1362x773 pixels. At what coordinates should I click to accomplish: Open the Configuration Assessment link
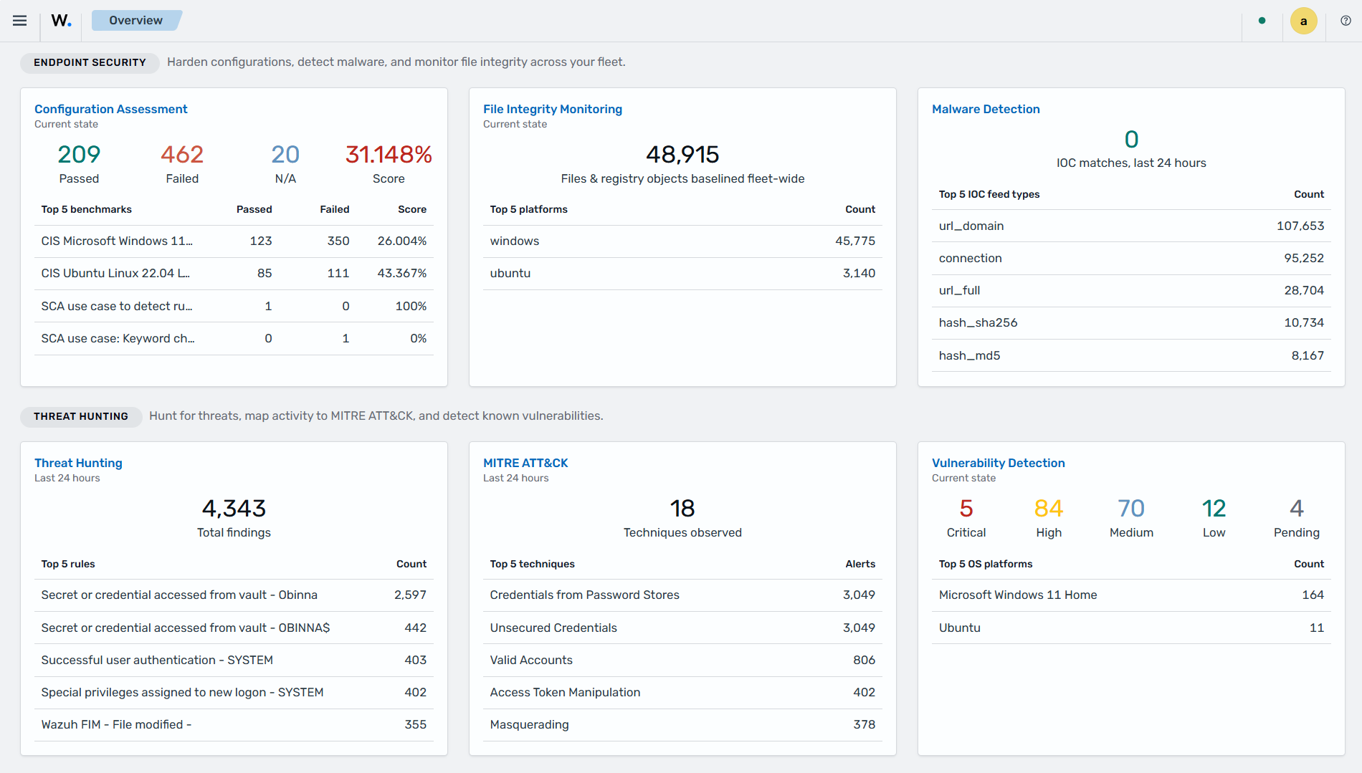(110, 109)
